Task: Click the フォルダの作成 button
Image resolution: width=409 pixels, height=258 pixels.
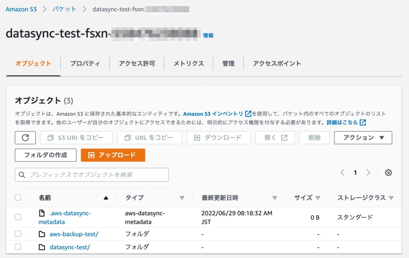Action: click(45, 155)
